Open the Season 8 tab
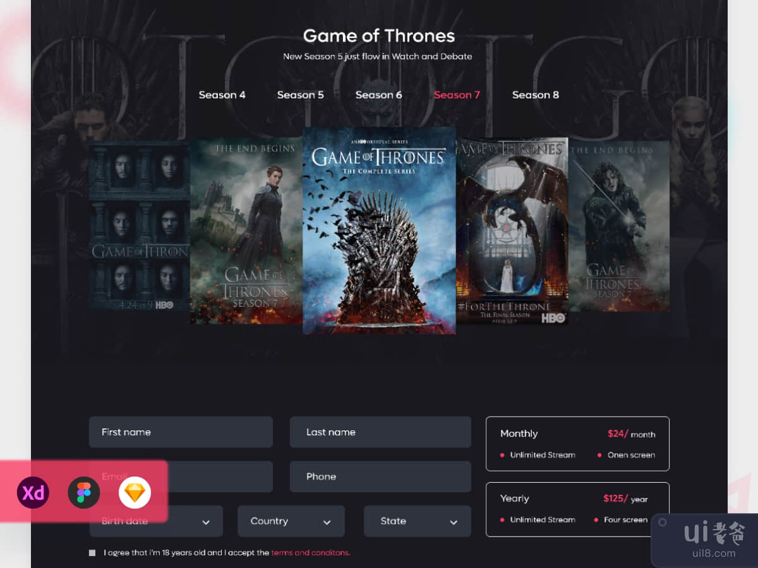Viewport: 758px width, 568px height. (x=535, y=95)
